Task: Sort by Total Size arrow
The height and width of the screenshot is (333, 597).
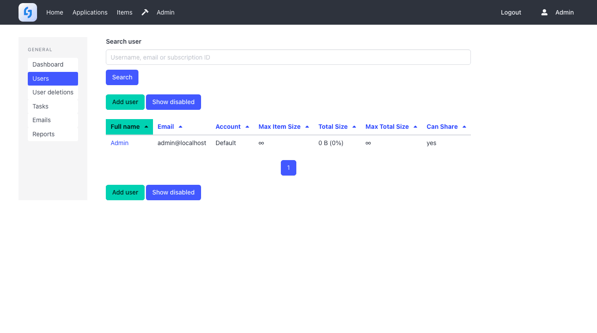Action: coord(354,127)
